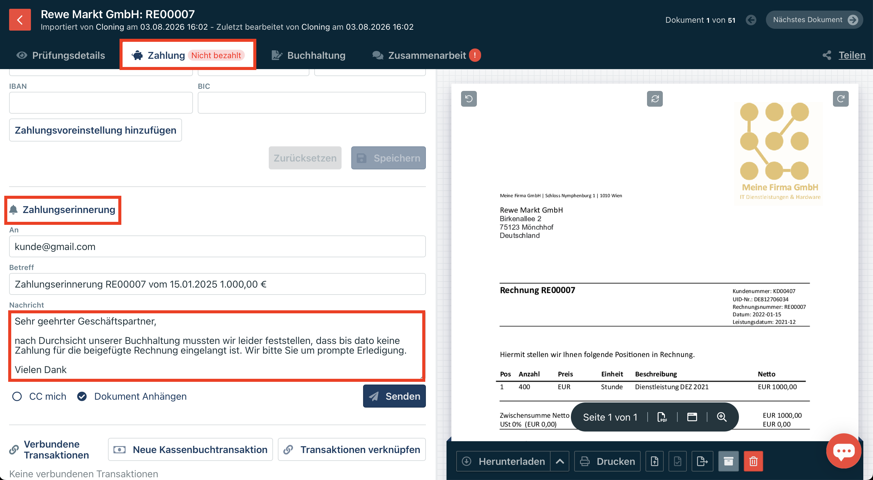Select the Zahlung tab

(188, 55)
